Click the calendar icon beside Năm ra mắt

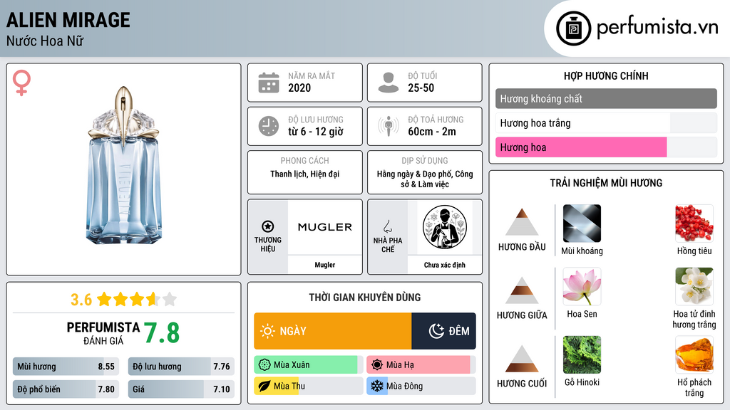[269, 83]
